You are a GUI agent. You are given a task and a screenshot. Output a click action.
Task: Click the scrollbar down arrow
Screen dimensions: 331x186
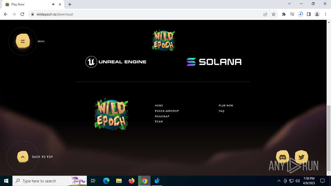click(329, 173)
